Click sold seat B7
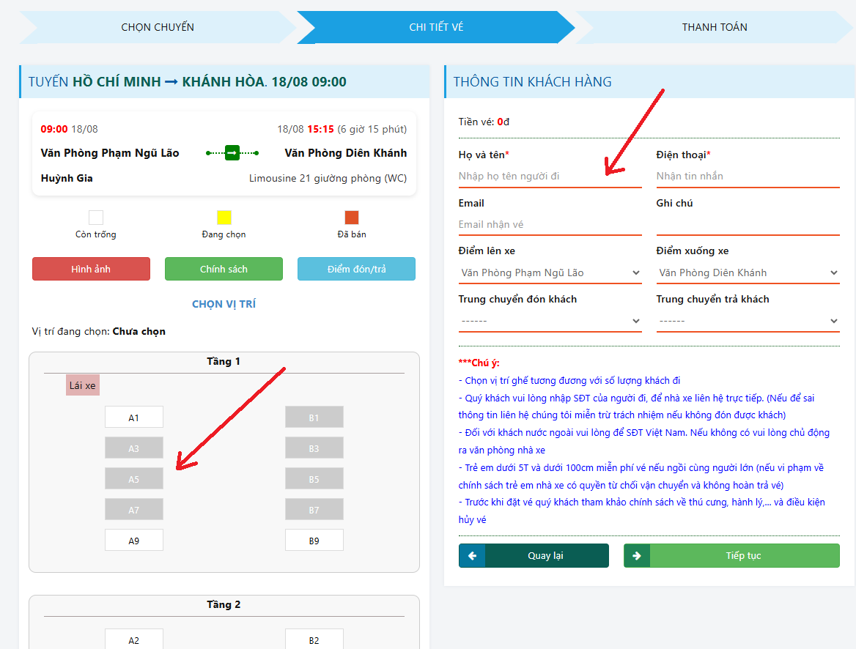The height and width of the screenshot is (649, 856). [x=314, y=509]
